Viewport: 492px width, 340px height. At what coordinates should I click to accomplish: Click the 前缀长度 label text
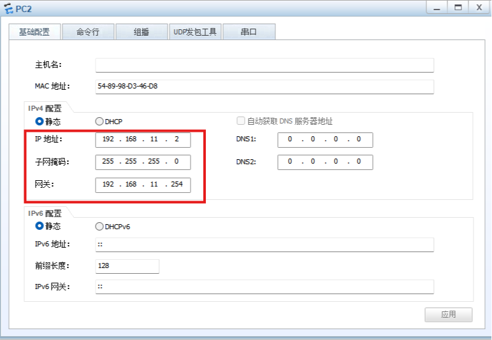point(52,266)
